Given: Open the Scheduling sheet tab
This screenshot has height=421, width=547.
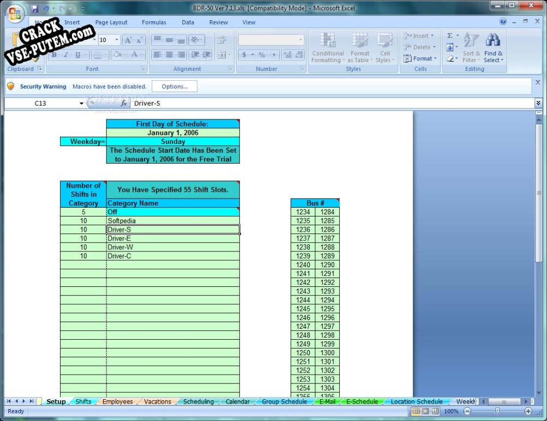Looking at the screenshot, I should point(197,401).
